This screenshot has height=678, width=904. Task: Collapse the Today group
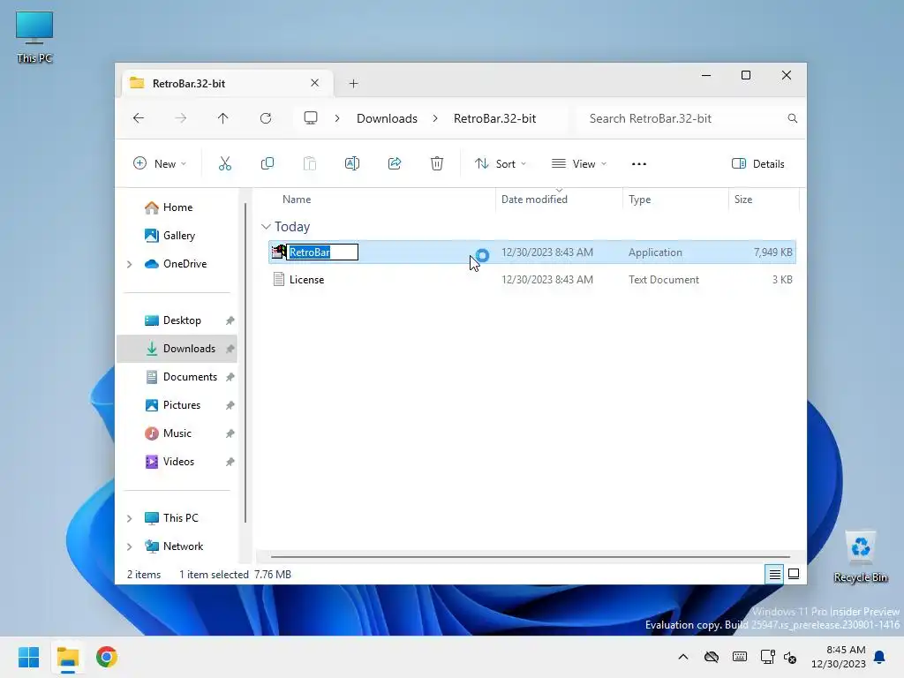(266, 227)
